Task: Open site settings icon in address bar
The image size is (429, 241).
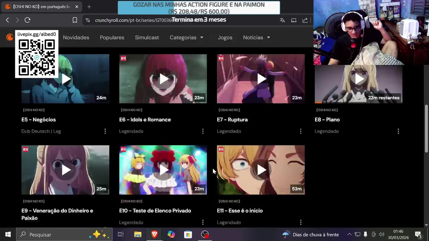Action: point(88,20)
